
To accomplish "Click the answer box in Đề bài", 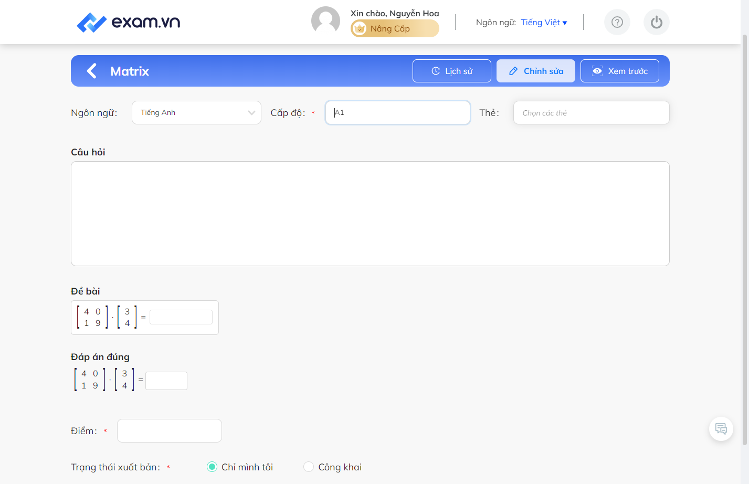I will [x=181, y=317].
